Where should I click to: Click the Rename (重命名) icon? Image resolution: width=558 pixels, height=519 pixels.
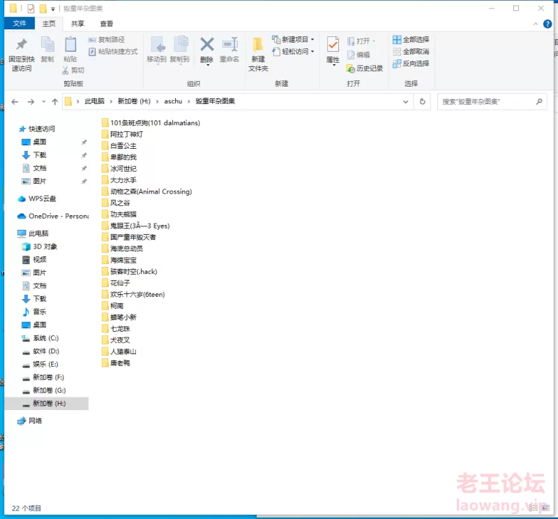click(x=229, y=45)
